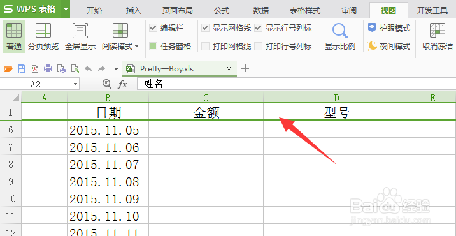This screenshot has height=236, width=456.
Task: Click the Export to PDF icon
Action: click(35, 69)
